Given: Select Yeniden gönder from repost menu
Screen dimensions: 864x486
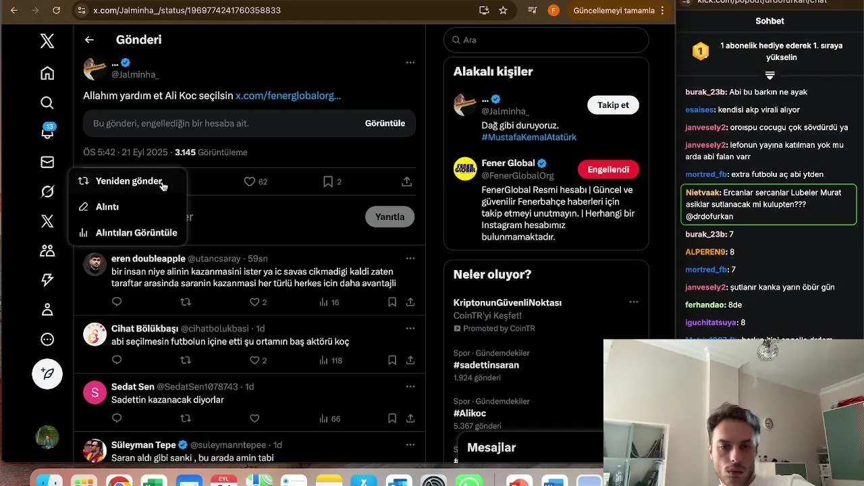Looking at the screenshot, I should 128,181.
